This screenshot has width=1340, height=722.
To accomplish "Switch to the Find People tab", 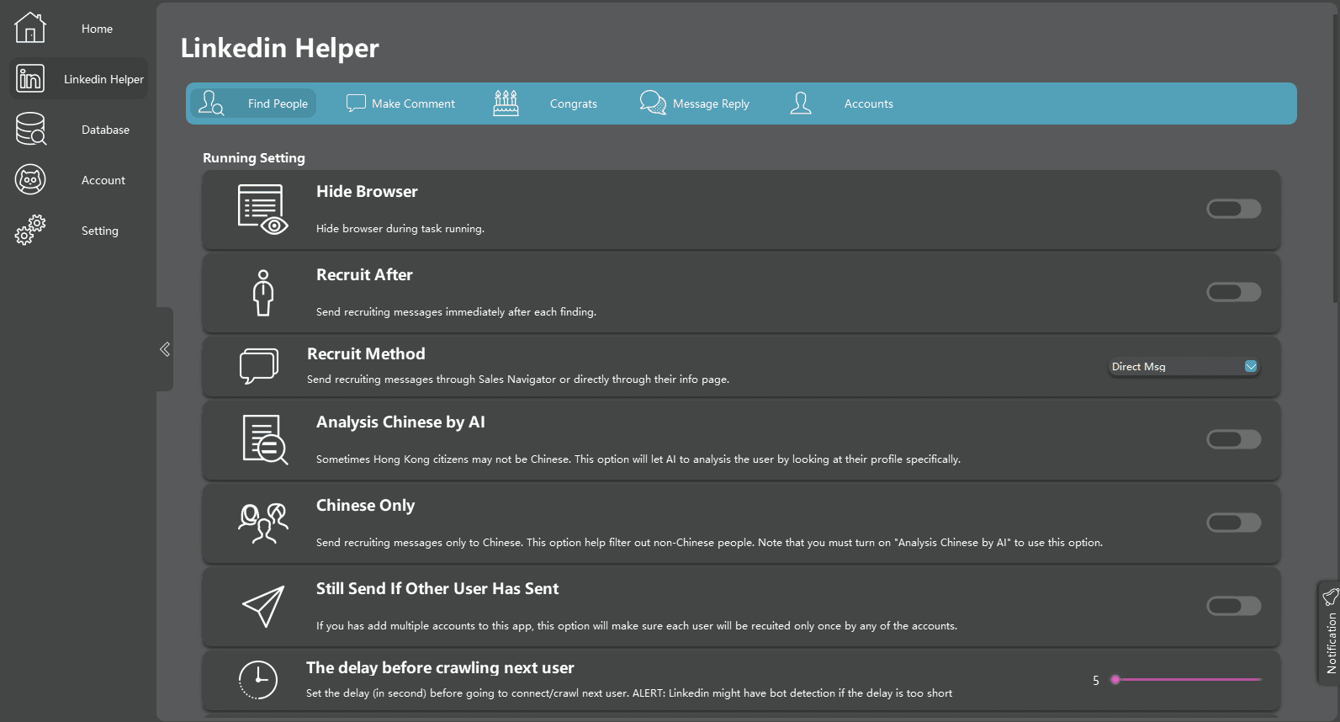I will 253,103.
